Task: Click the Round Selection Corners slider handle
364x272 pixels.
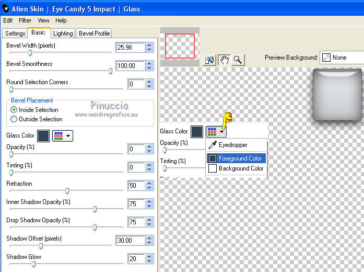Action: (11, 89)
